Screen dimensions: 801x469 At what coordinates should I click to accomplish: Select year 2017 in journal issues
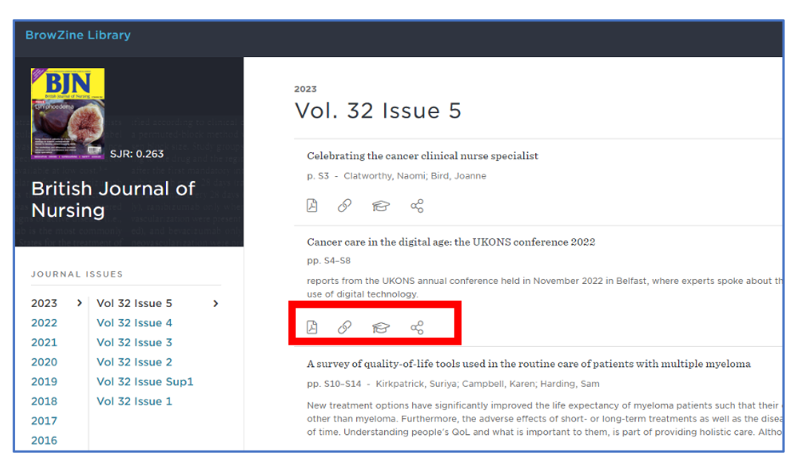[x=44, y=421]
